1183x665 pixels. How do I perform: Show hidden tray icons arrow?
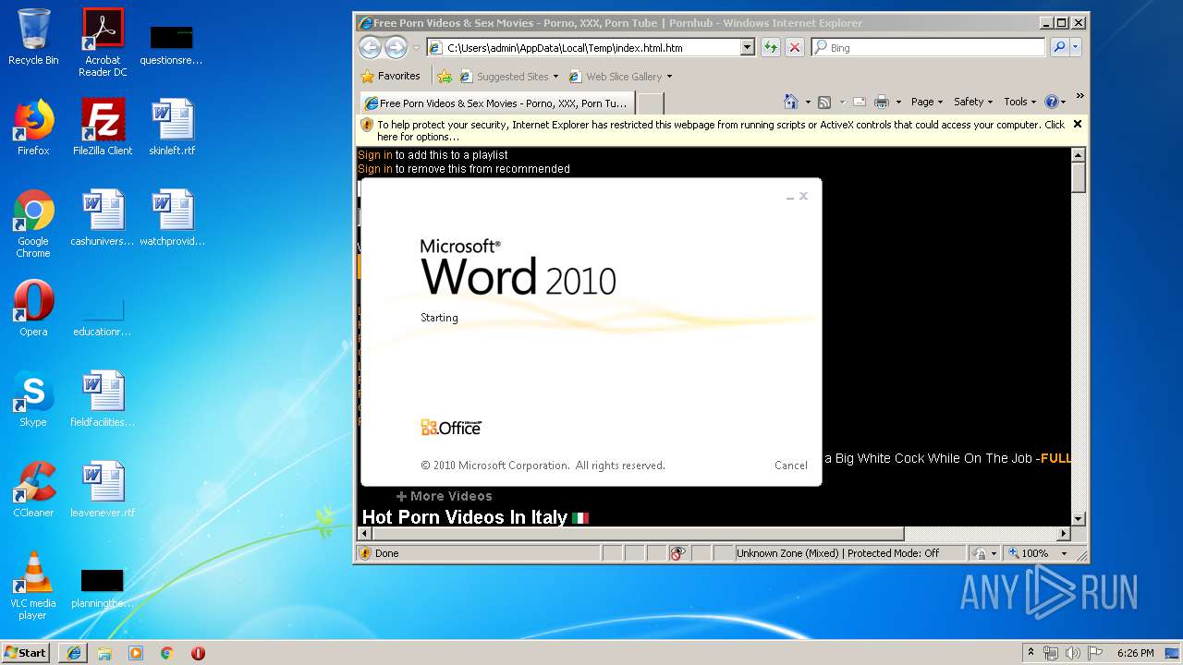(1031, 653)
